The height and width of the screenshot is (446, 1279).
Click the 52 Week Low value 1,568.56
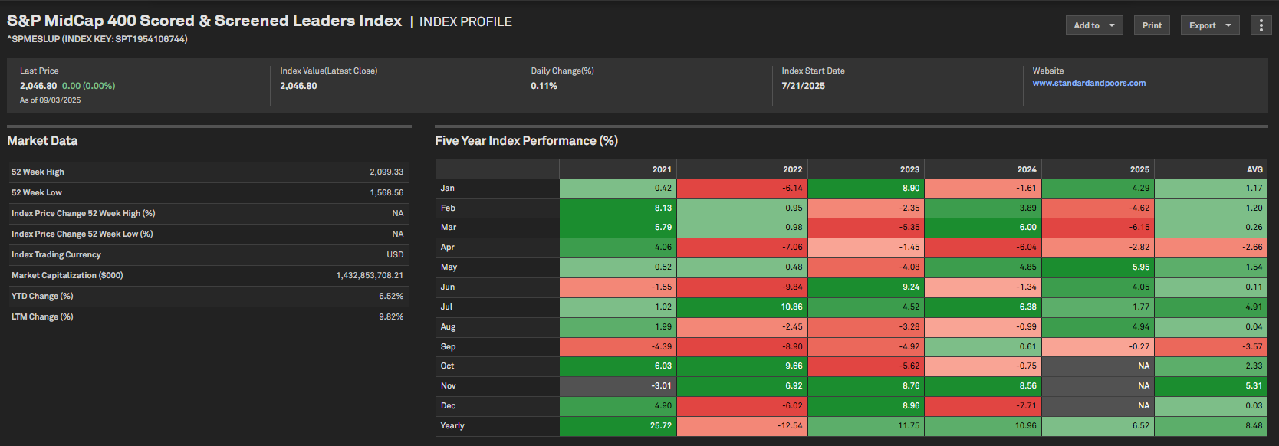[386, 193]
